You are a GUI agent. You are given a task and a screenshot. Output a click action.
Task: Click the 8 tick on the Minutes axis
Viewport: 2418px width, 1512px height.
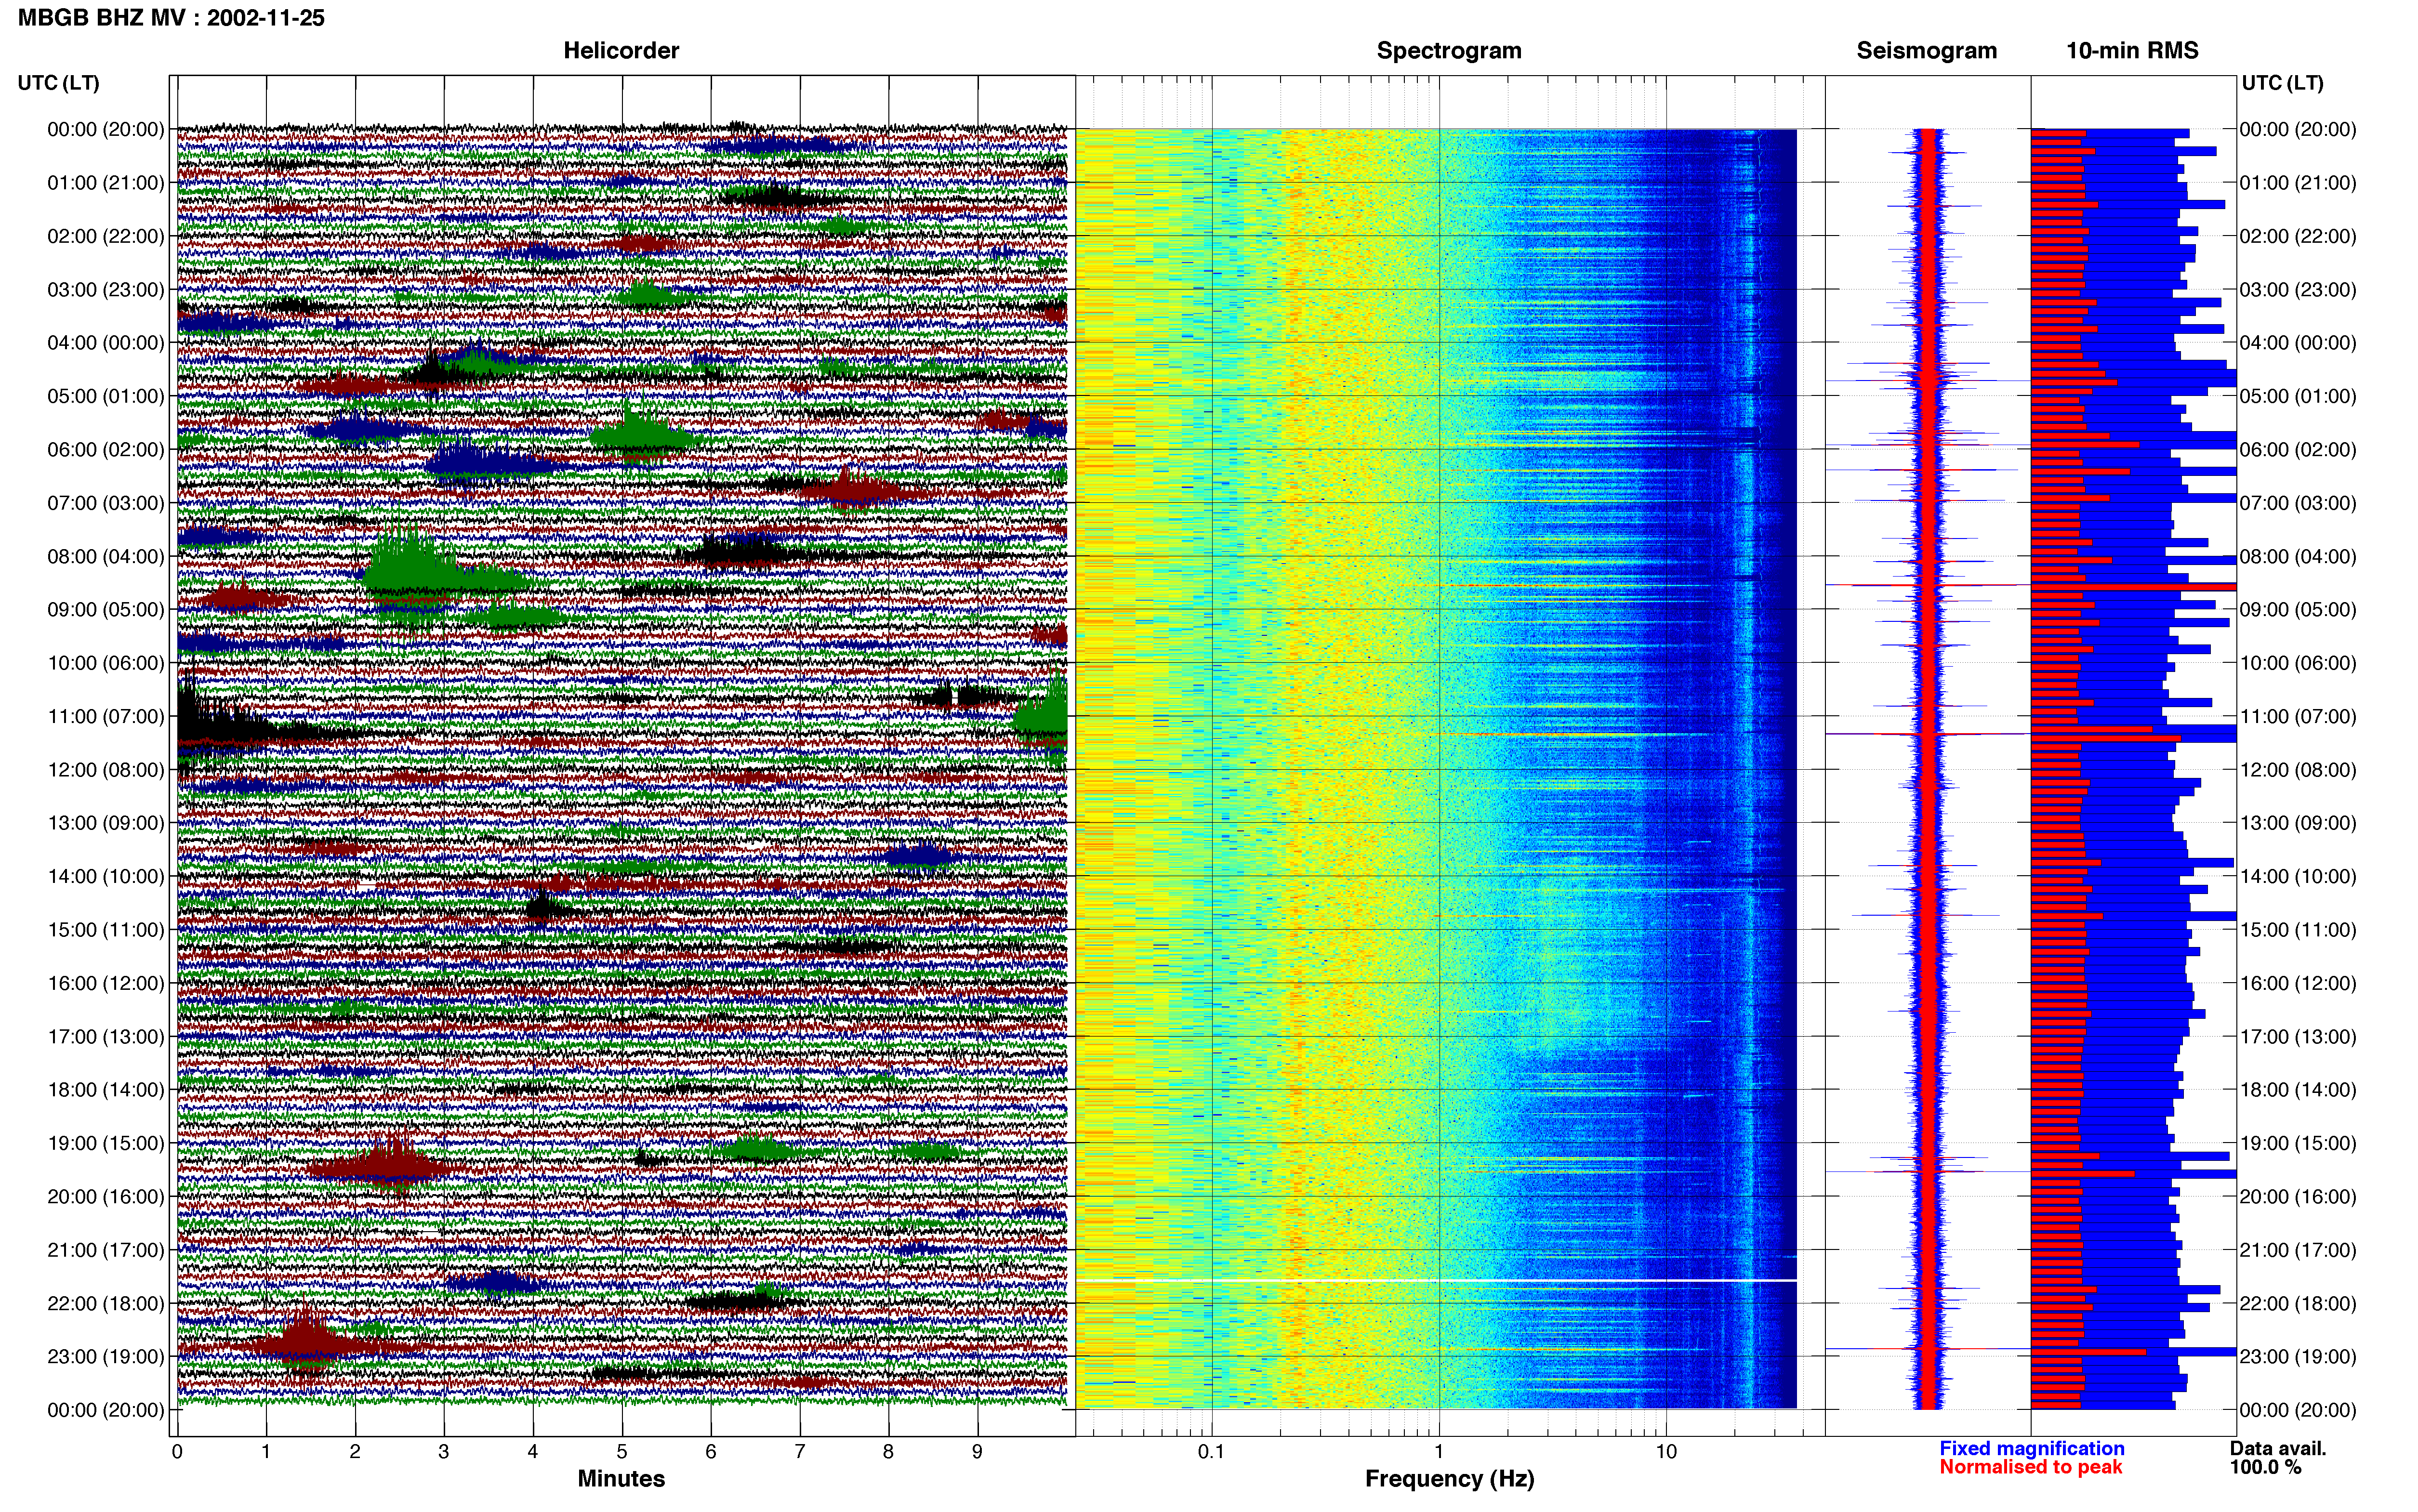tap(888, 1451)
